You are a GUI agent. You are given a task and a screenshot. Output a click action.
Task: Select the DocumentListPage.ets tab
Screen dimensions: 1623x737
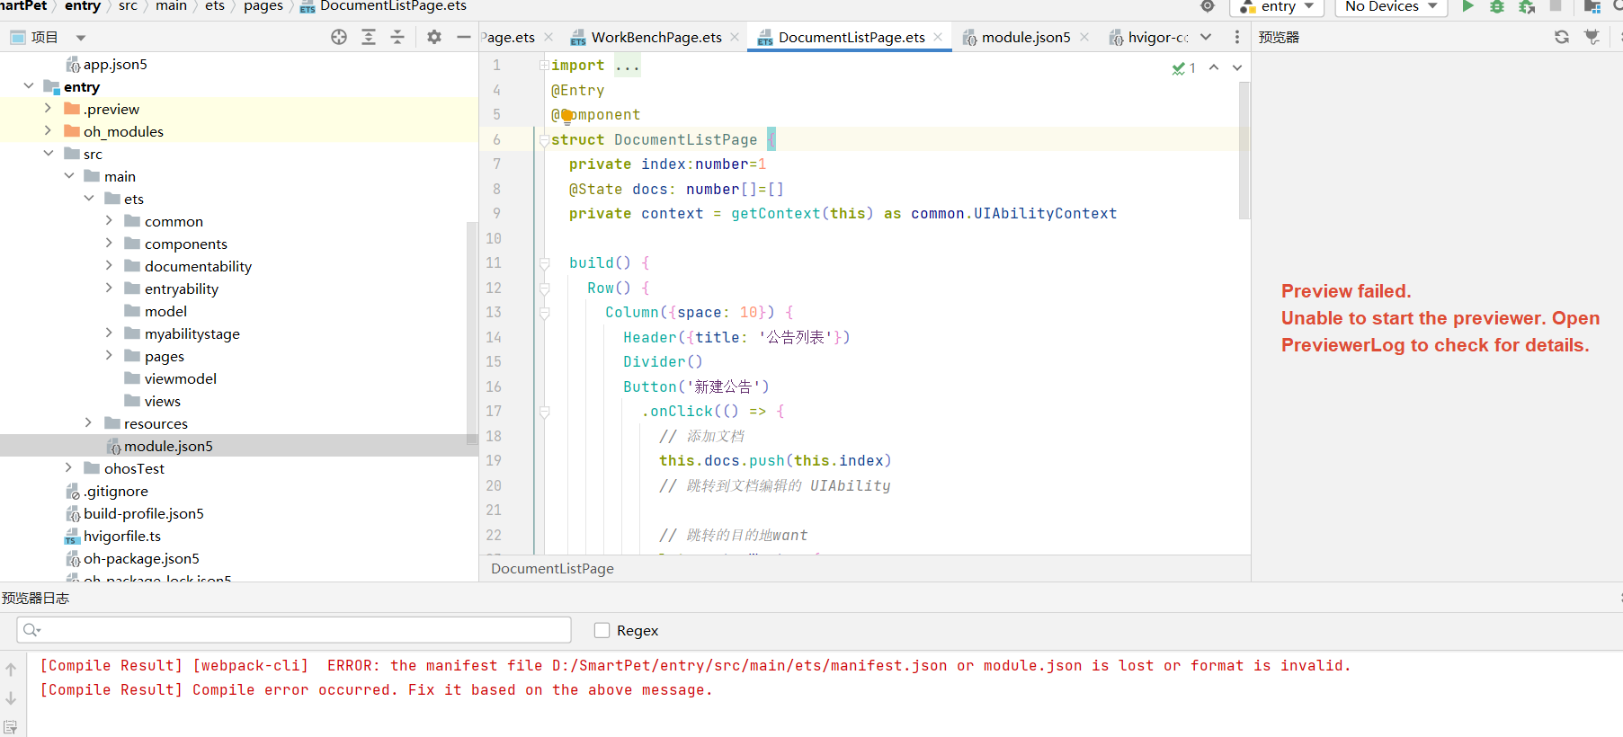(851, 37)
